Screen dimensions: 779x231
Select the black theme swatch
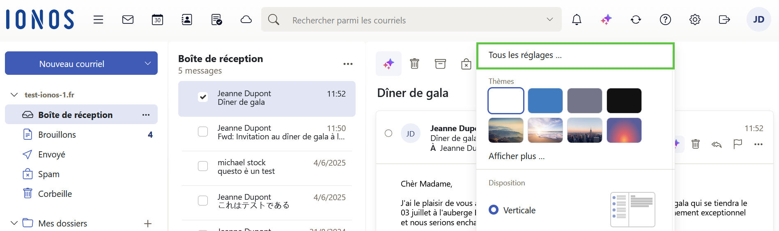[624, 101]
